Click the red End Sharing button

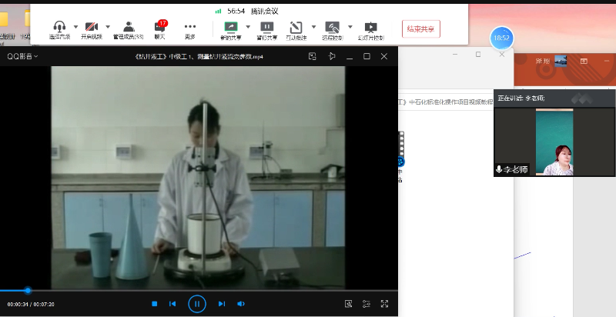point(421,29)
